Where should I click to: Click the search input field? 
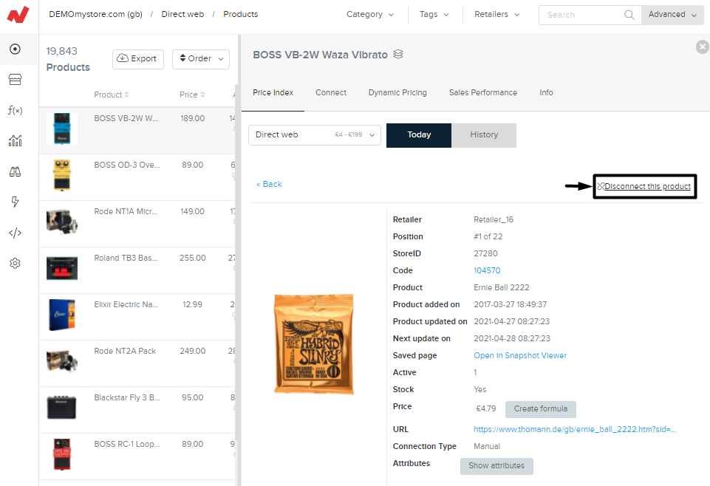[584, 15]
